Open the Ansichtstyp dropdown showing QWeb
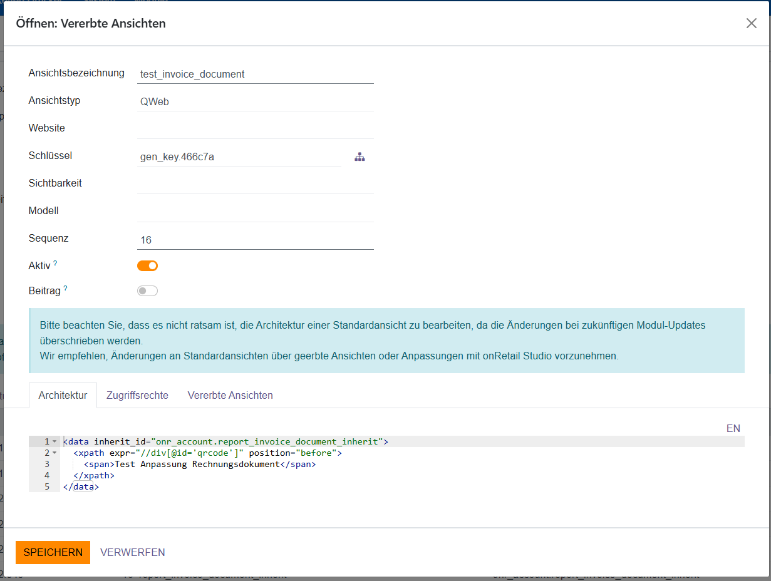771x581 pixels. (x=255, y=101)
